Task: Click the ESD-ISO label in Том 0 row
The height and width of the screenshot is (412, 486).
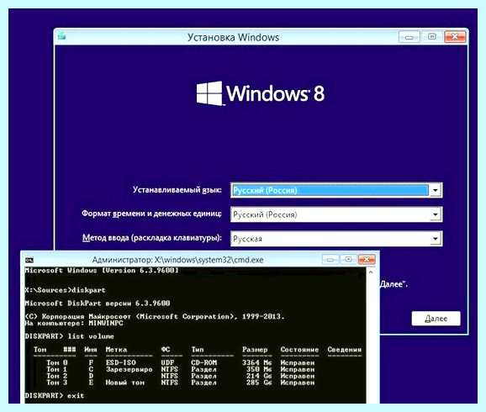Action: point(121,362)
